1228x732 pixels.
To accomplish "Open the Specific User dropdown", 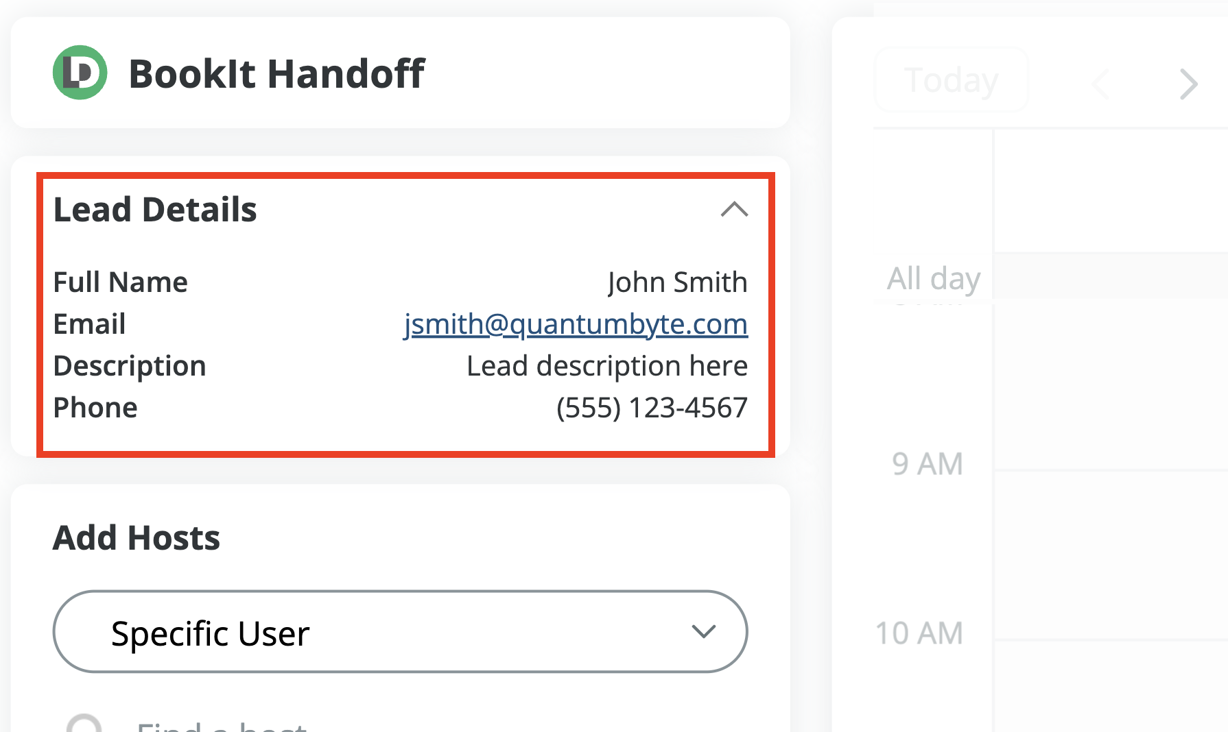I will point(400,632).
